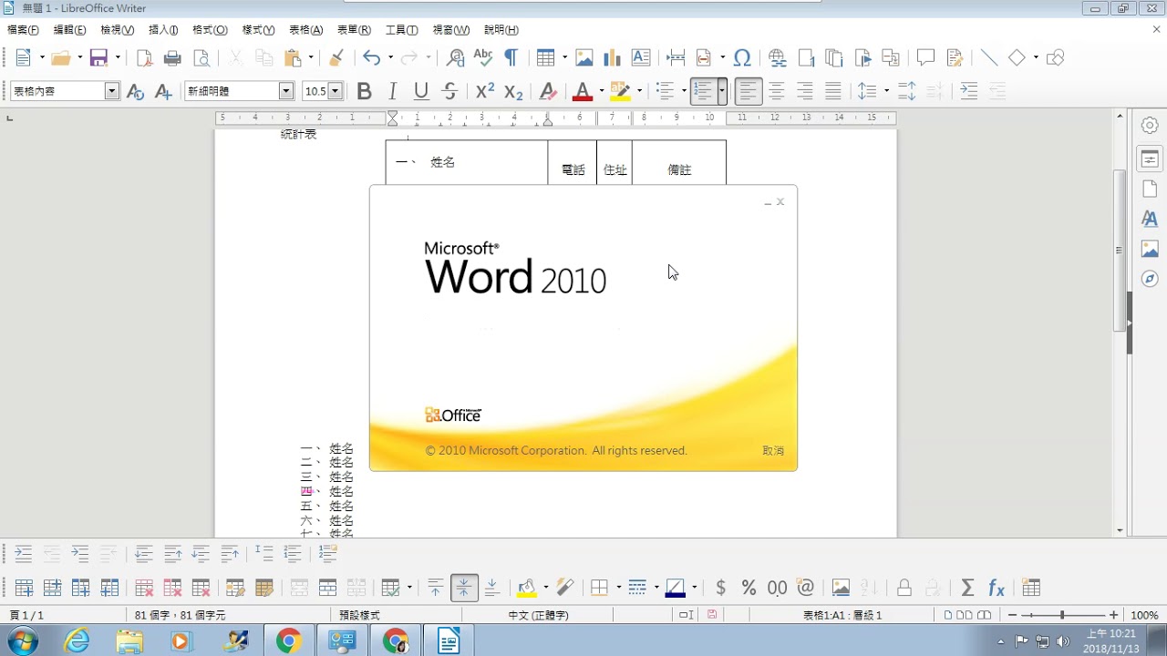This screenshot has height=656, width=1167.
Task: Click 預設樣式 page style in status bar
Action: click(x=359, y=616)
